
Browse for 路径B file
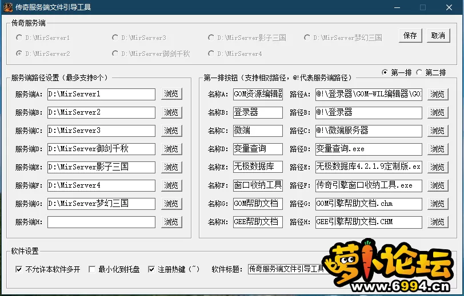pos(438,112)
